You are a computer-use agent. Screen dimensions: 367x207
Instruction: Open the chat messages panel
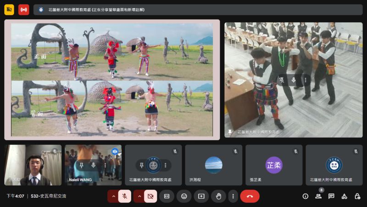tap(331, 196)
